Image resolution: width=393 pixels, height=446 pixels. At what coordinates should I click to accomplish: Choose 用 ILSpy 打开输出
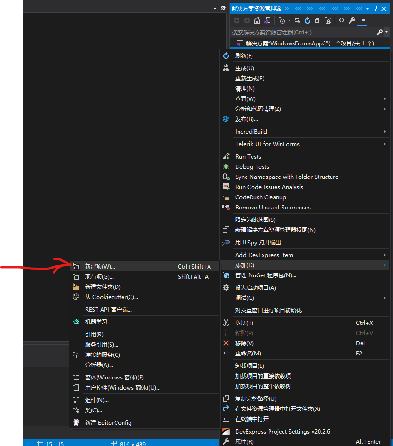point(305,243)
